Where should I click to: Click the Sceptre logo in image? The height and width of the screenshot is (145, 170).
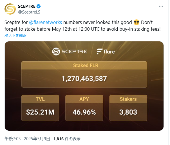[70, 52]
